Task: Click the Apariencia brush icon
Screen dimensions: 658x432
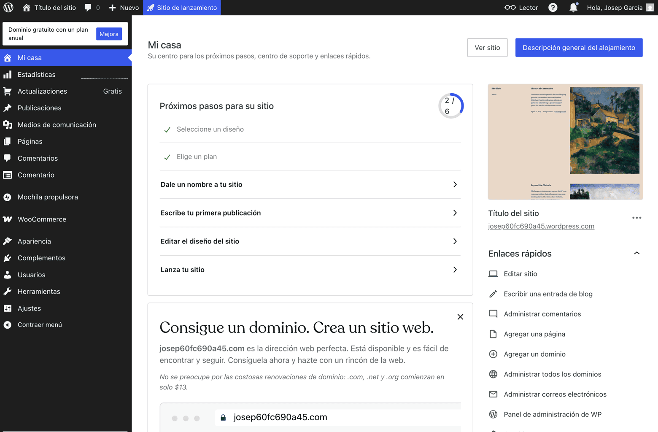Action: [8, 241]
